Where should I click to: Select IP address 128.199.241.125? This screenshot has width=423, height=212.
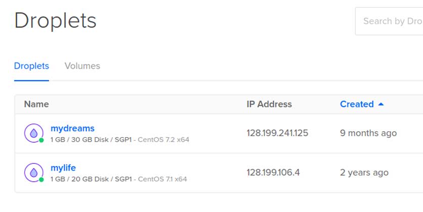point(277,133)
